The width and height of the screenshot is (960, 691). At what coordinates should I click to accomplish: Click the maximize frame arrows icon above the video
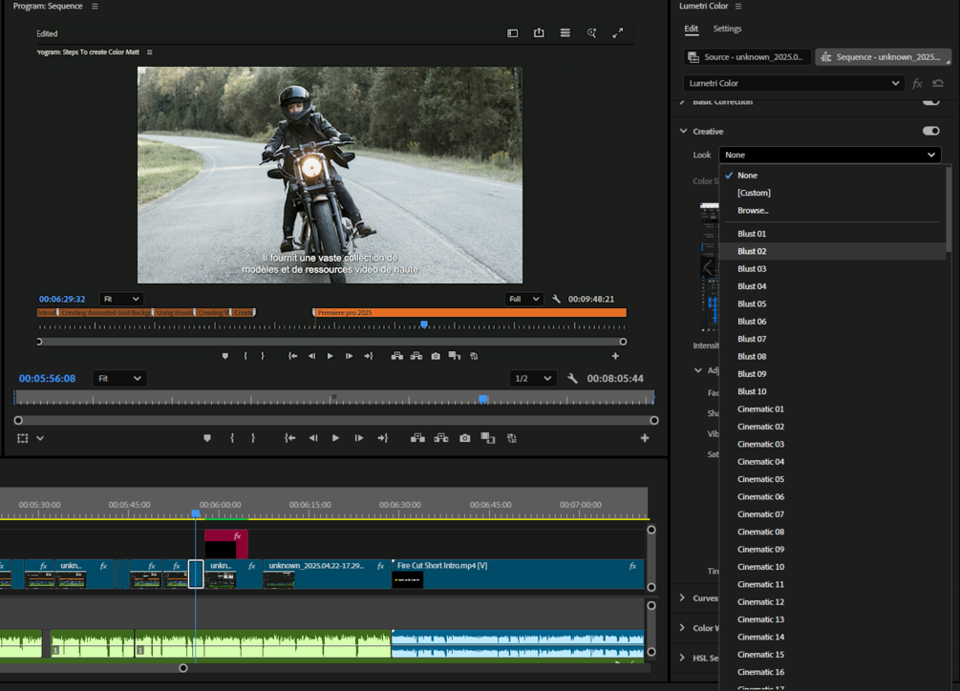tap(618, 33)
